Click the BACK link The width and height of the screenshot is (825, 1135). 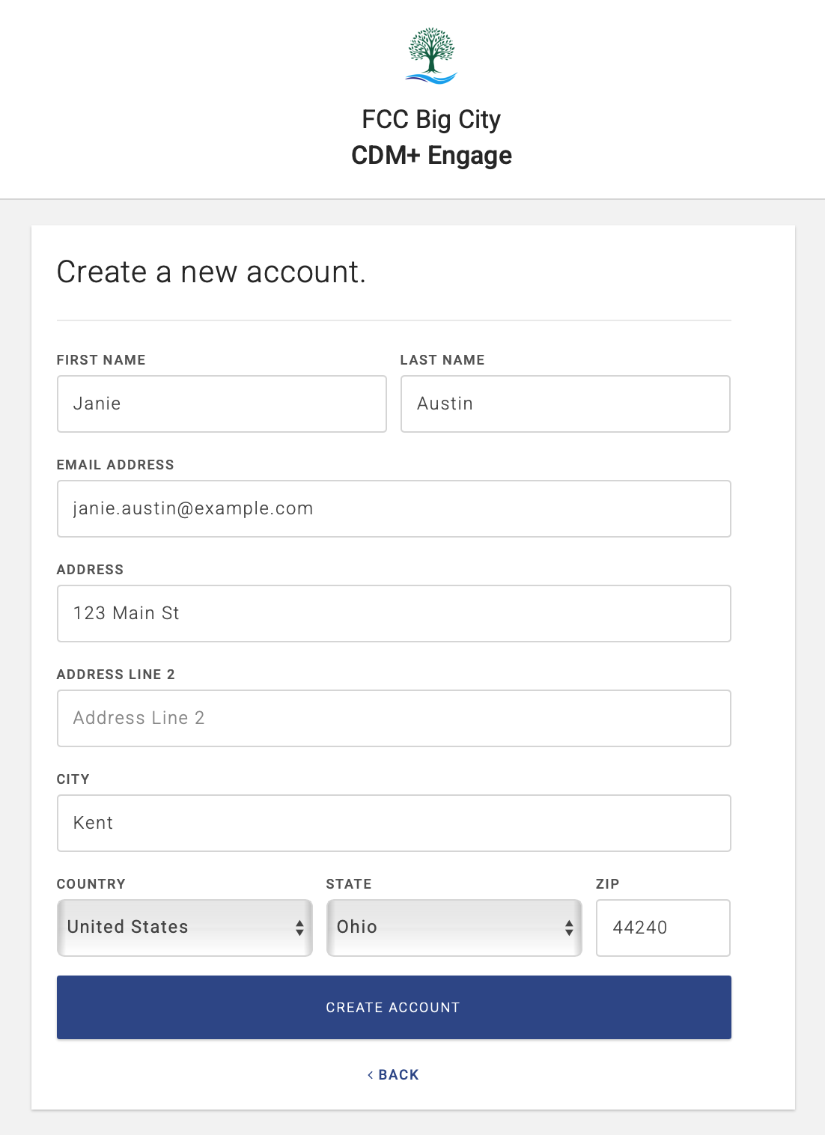tap(398, 1074)
